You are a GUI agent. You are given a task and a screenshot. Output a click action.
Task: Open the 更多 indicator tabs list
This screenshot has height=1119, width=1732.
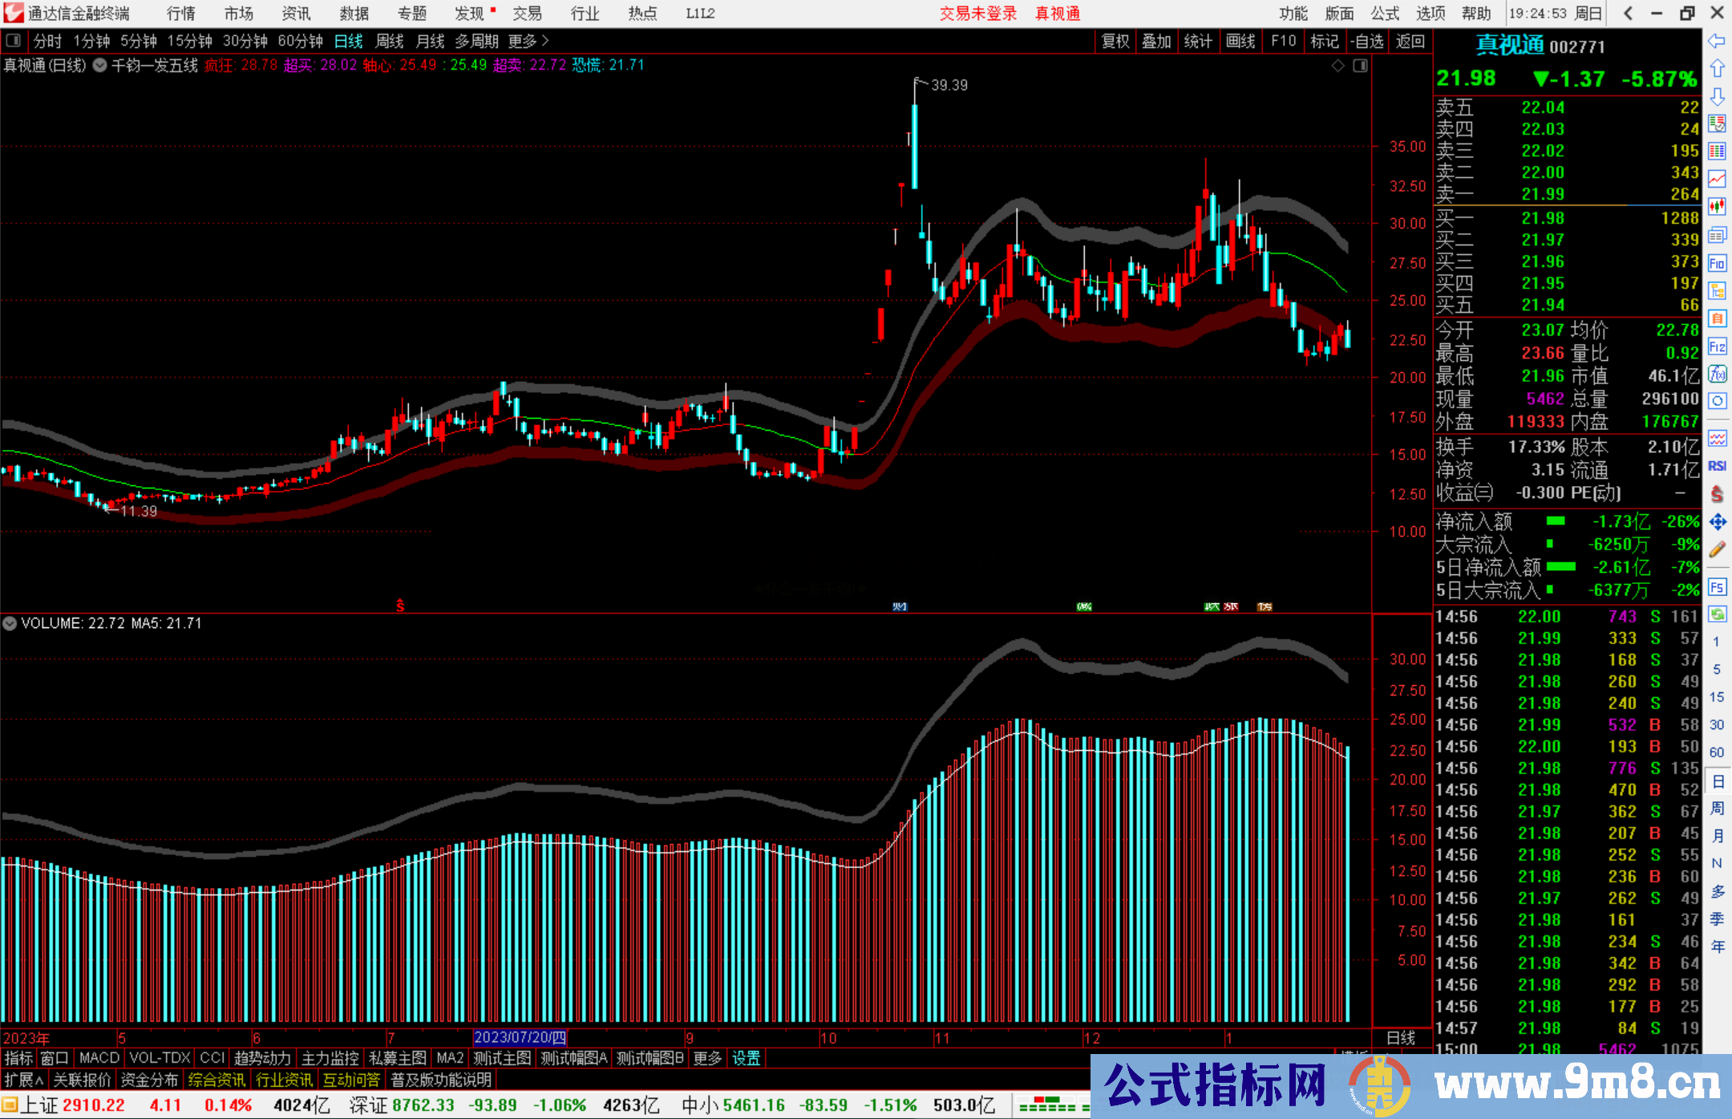click(707, 1058)
